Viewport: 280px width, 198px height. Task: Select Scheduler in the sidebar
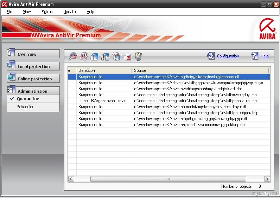(25, 107)
